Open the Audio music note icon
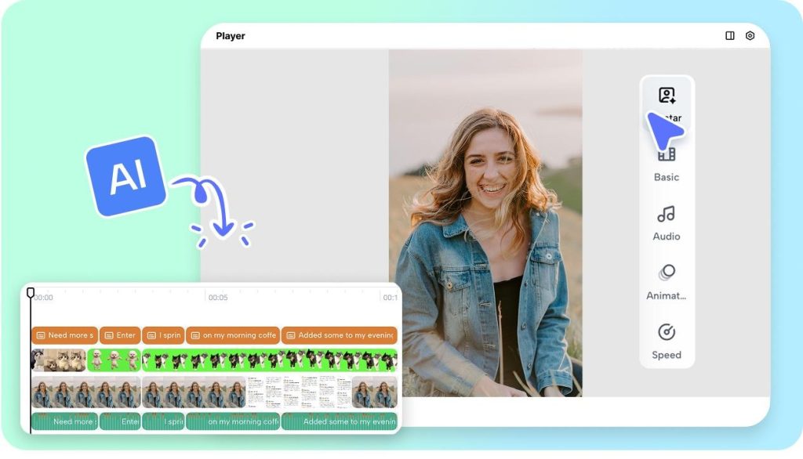Screen dimensions: 803x459 [x=666, y=214]
